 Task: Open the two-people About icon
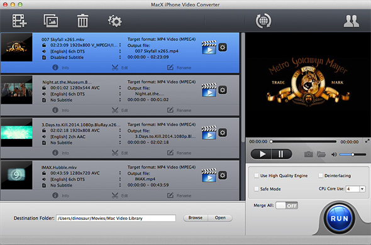click(352, 21)
